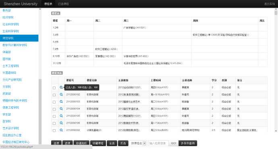
Task: Click the 全选 select-all button
Action: click(112, 143)
